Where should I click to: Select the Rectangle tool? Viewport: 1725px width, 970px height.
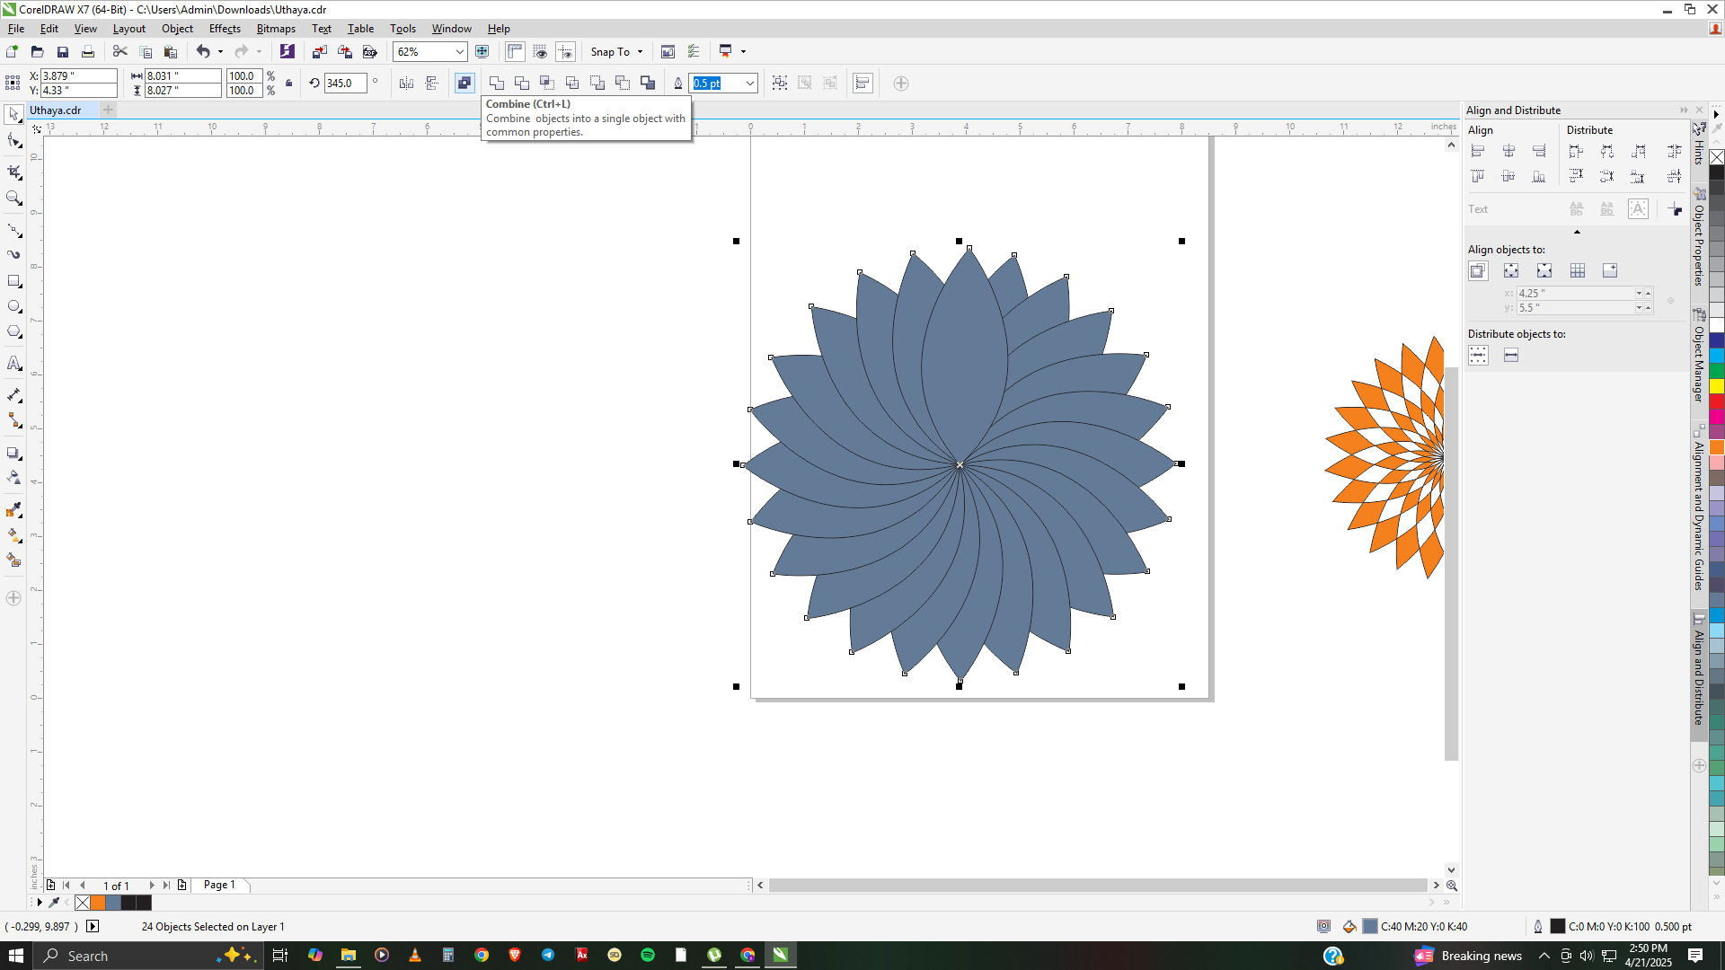click(13, 281)
